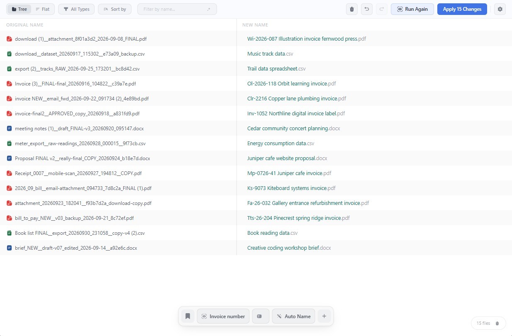The width and height of the screenshot is (512, 336).
Task: Select new name Book reading data.csv
Action: 273,233
